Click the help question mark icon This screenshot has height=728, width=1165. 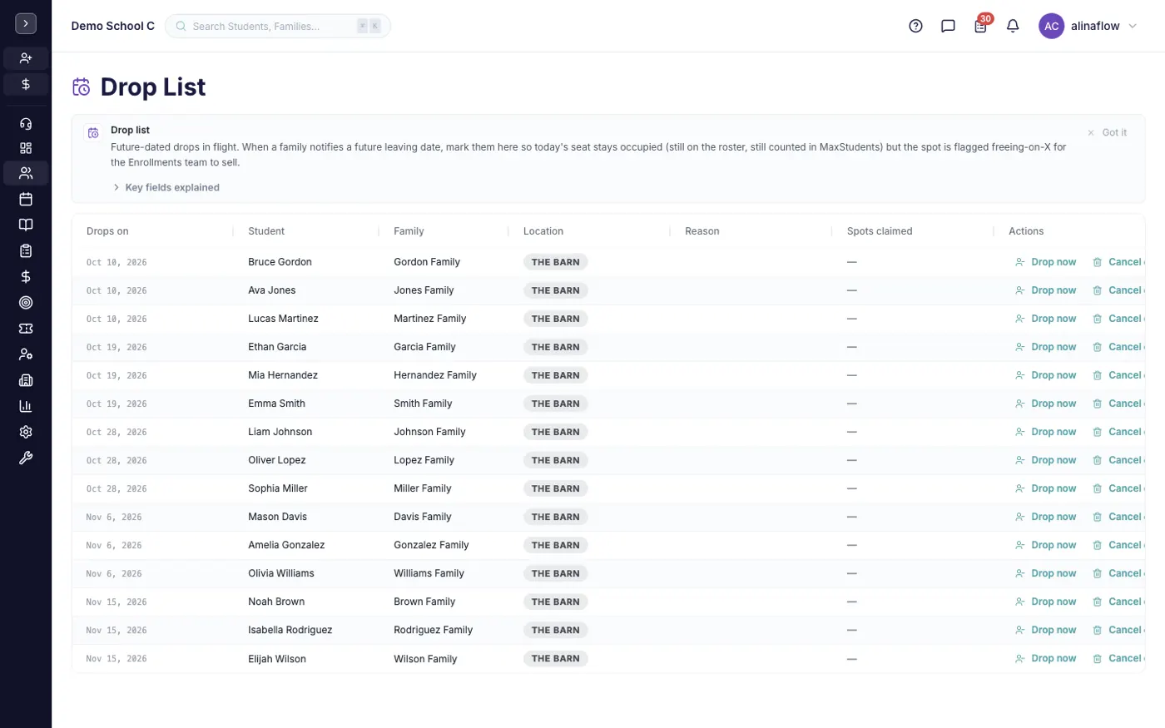pos(915,26)
